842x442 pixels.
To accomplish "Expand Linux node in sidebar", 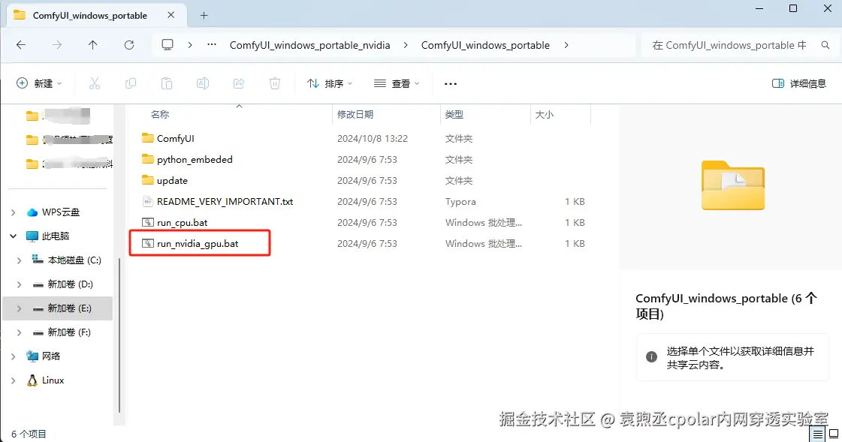I will click(x=14, y=380).
